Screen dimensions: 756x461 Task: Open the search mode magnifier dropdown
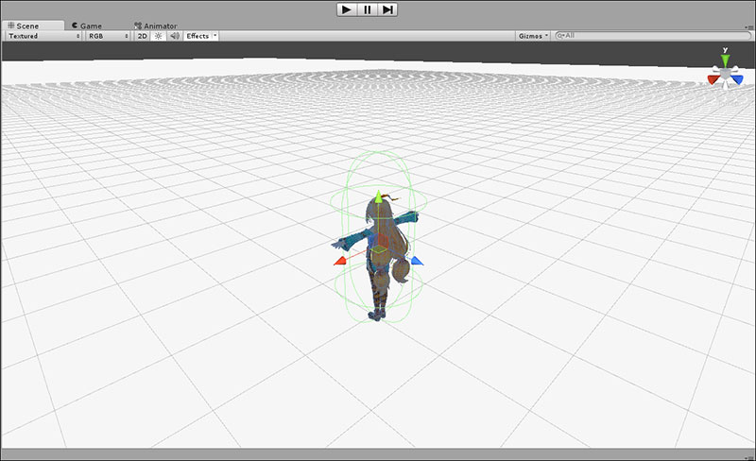(559, 36)
